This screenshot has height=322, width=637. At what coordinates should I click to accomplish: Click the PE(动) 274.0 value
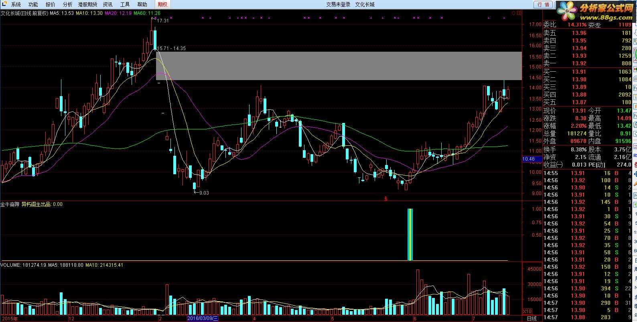(x=624, y=165)
